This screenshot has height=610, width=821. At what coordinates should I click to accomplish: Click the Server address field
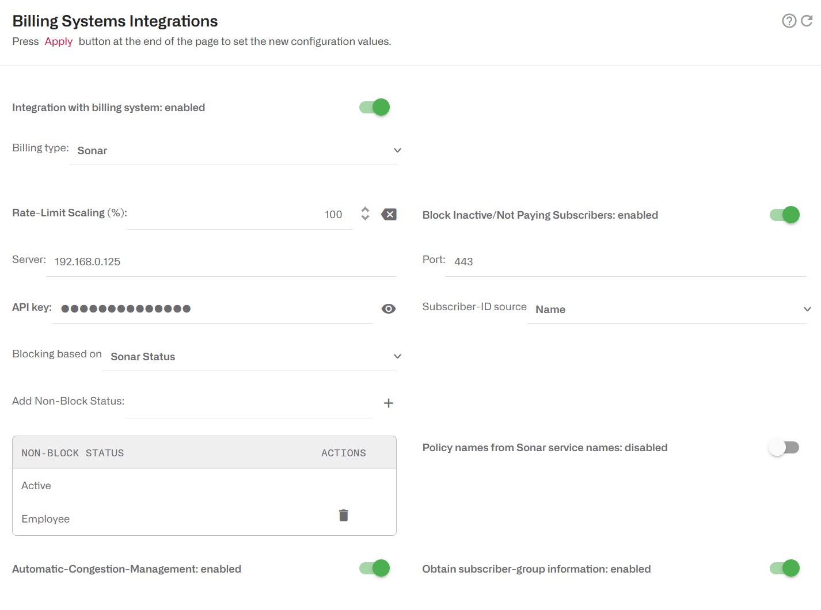click(173, 261)
